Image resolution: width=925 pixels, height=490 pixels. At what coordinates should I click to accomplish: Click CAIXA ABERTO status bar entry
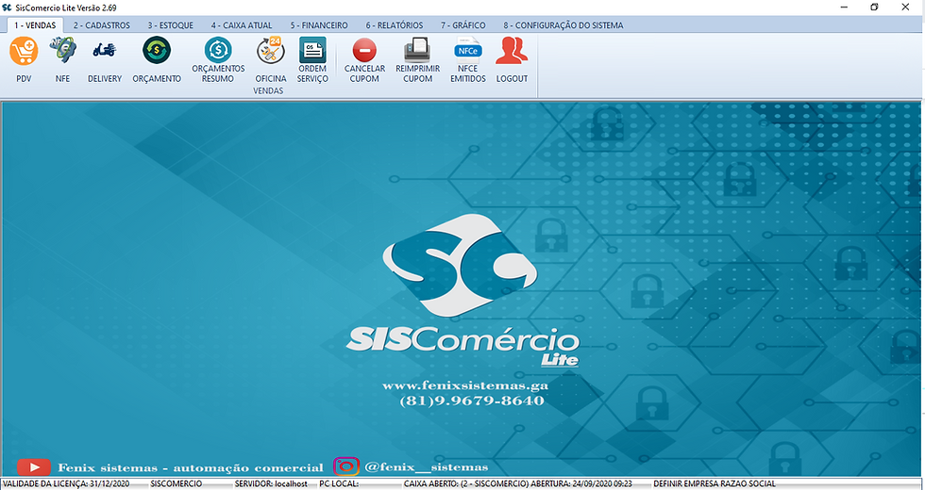518,483
